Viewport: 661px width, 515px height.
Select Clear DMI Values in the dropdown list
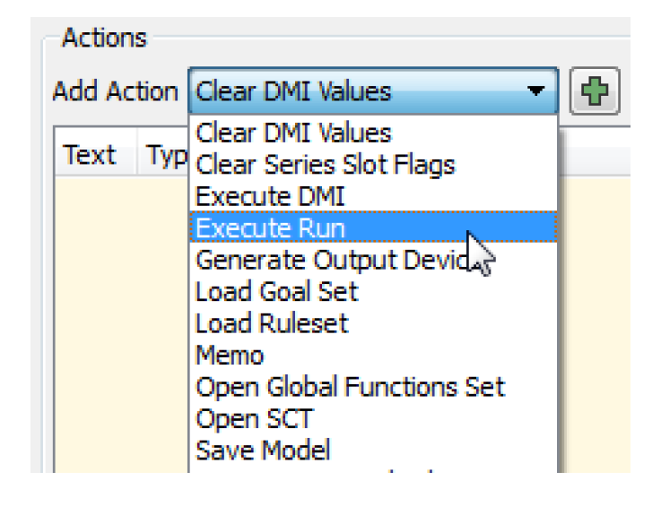point(293,134)
